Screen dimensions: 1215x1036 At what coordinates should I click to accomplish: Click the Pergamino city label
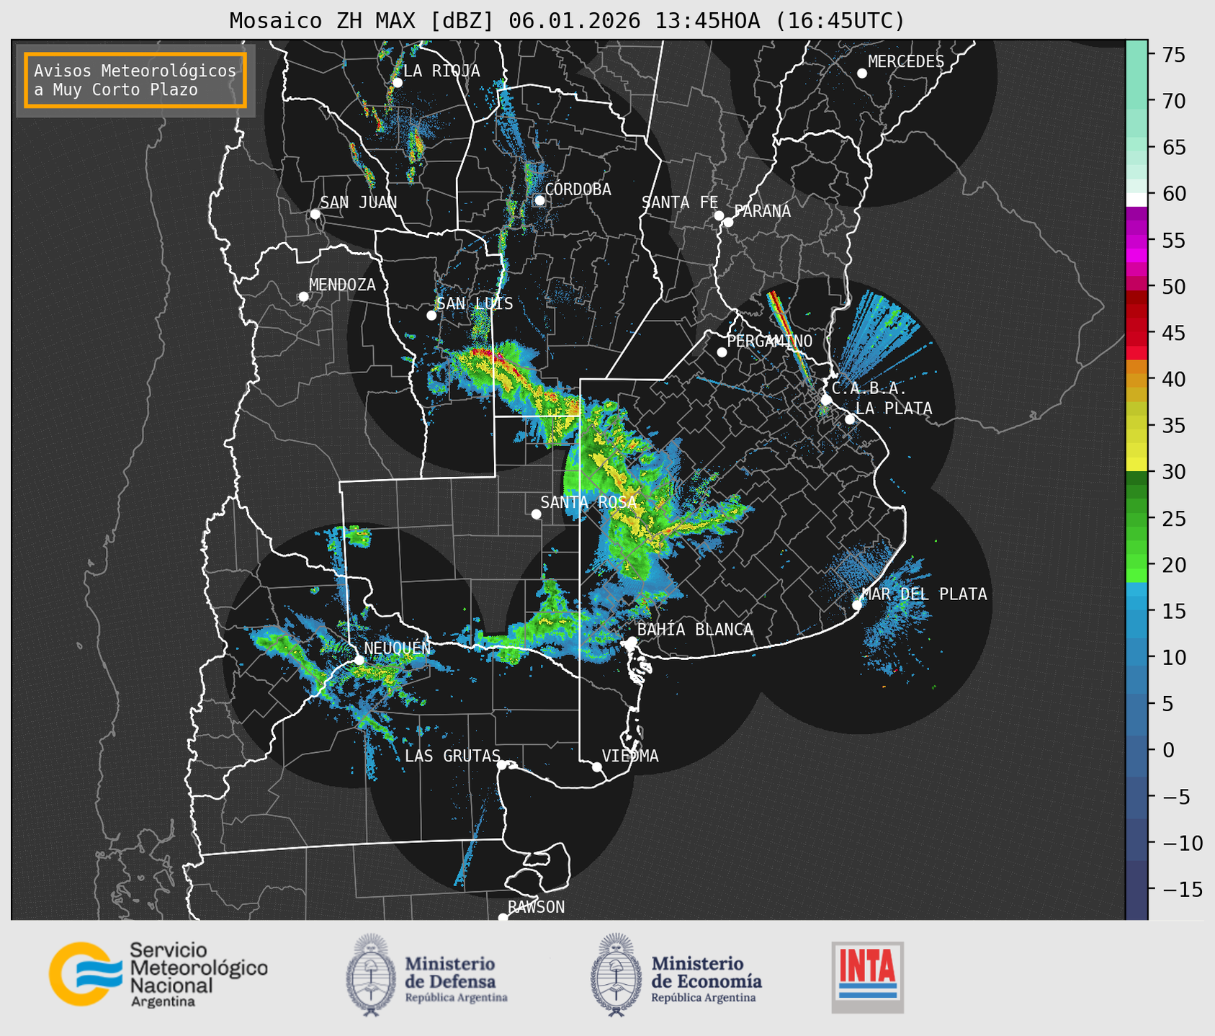(x=769, y=341)
